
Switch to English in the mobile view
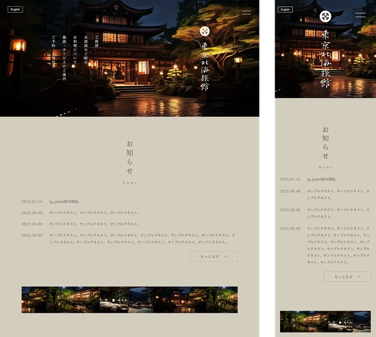coord(285,9)
